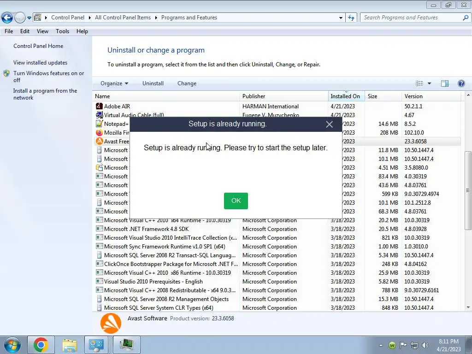The width and height of the screenshot is (472, 354).
Task: Click the scroll up arrow of list
Action: (x=468, y=95)
